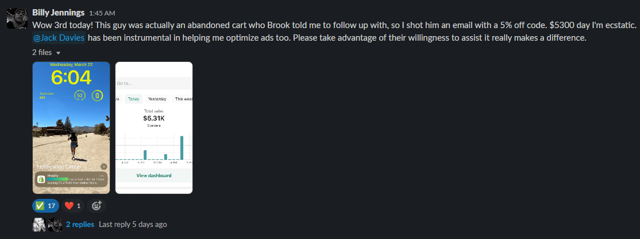Click the Shopify bag icon in the notification
Screen dimensions: 640x239
(41, 179)
